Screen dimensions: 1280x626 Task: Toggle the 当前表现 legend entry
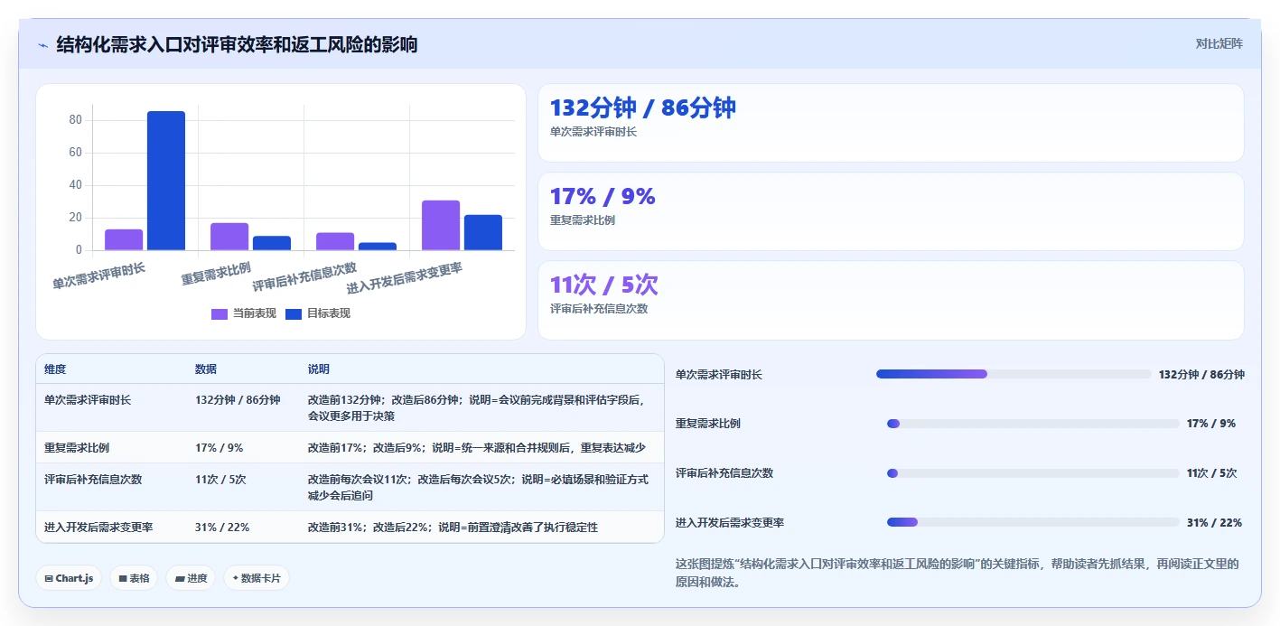[x=243, y=313]
